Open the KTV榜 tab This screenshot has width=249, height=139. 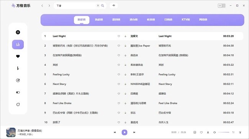pyautogui.click(x=186, y=19)
